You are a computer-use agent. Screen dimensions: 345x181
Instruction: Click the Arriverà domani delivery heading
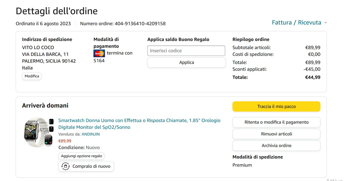45,105
